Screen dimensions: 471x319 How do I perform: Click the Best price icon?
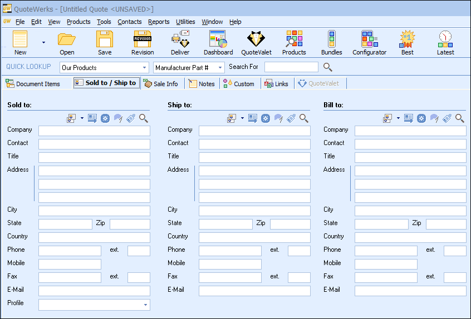(407, 43)
